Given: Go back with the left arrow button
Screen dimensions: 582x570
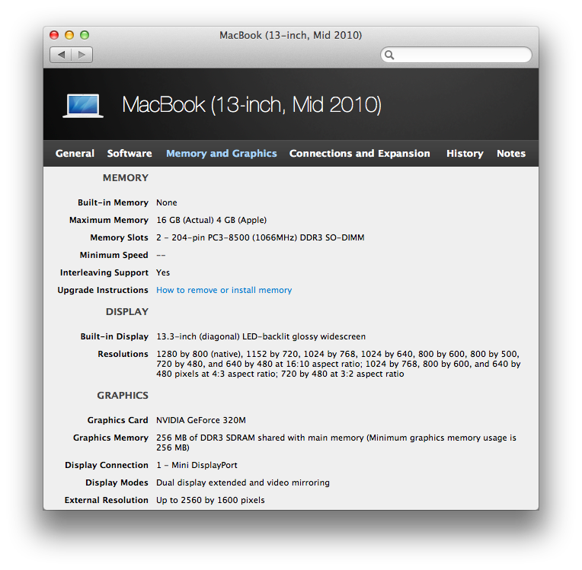Looking at the screenshot, I should (61, 55).
